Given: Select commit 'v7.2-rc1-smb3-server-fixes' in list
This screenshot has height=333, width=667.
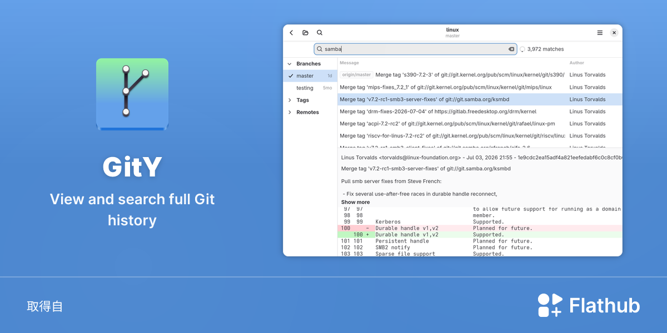Looking at the screenshot, I should (x=480, y=99).
